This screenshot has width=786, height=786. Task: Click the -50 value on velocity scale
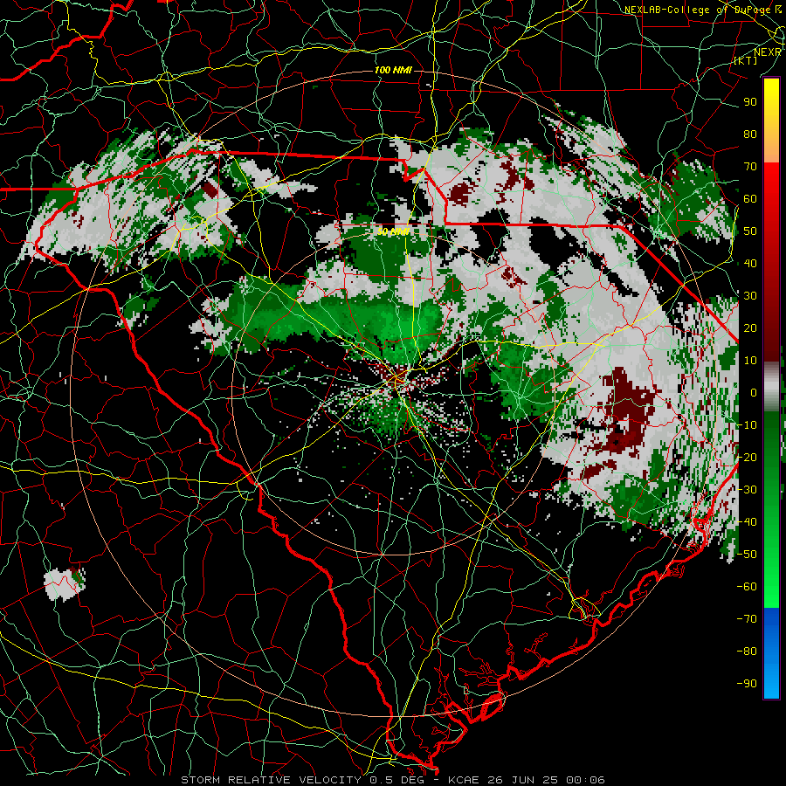pos(747,555)
